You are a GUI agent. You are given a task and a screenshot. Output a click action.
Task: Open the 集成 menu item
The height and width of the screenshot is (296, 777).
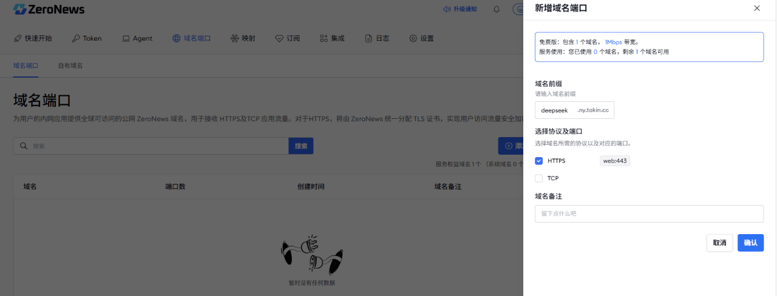click(332, 38)
